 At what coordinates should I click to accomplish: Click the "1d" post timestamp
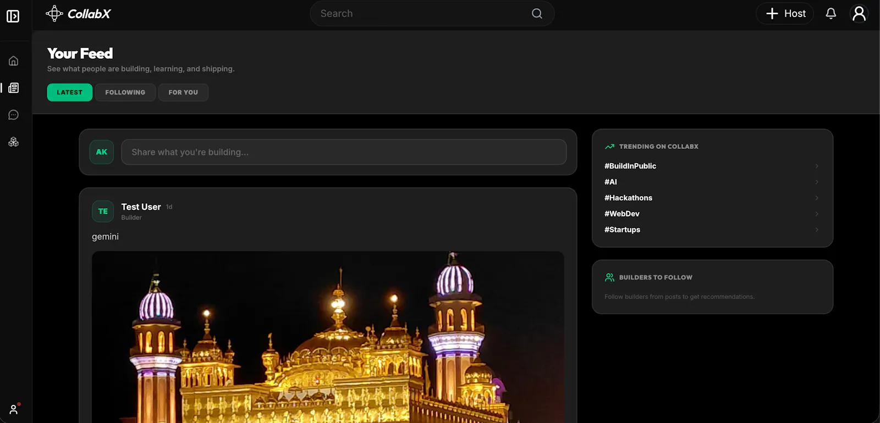[169, 207]
